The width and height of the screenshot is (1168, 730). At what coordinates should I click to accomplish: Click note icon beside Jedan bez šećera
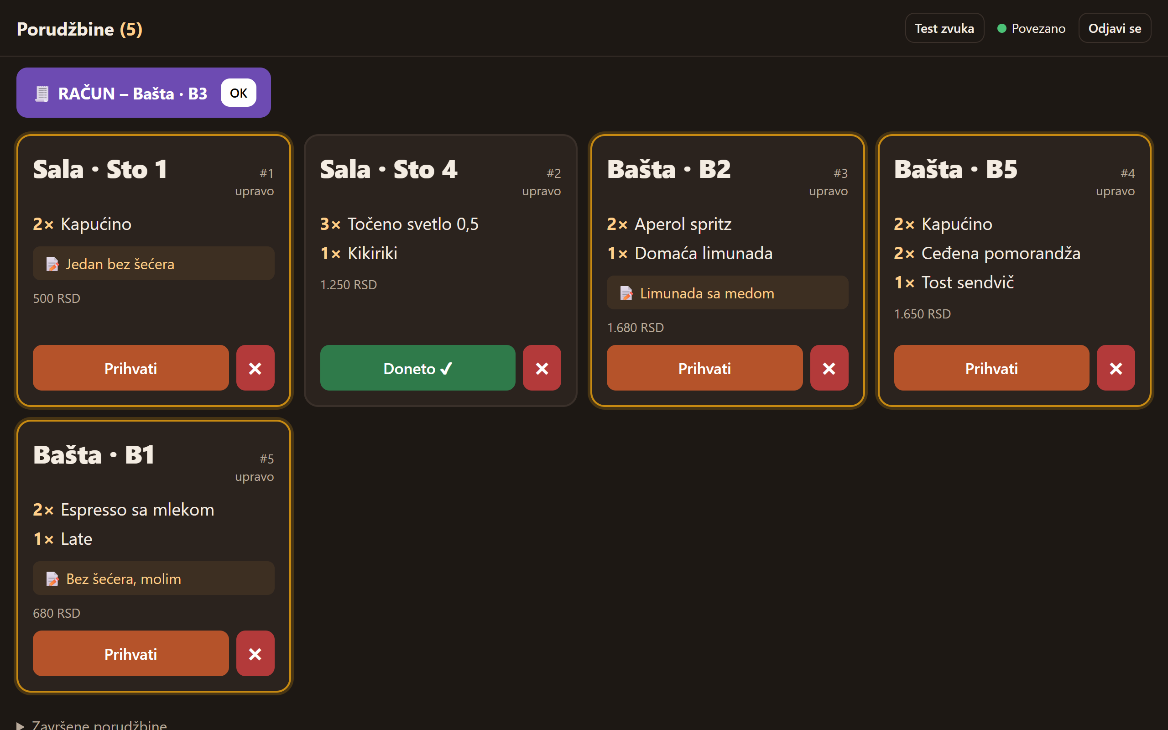(52, 264)
